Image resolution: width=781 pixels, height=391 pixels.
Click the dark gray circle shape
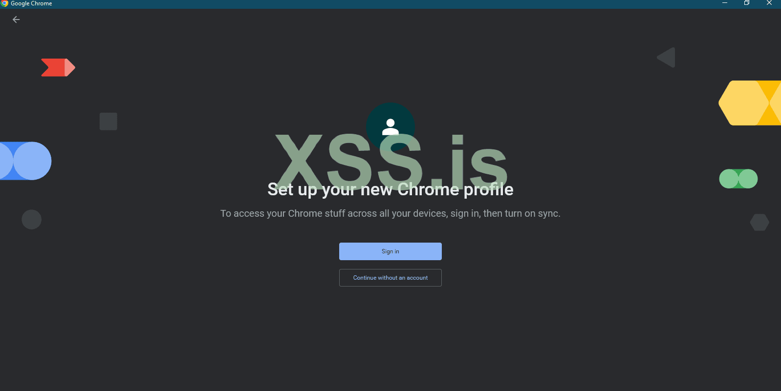point(32,220)
